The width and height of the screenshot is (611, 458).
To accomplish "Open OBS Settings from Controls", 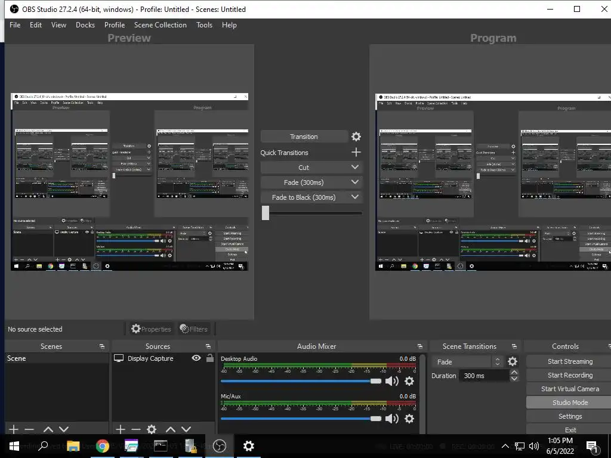I will pyautogui.click(x=570, y=416).
